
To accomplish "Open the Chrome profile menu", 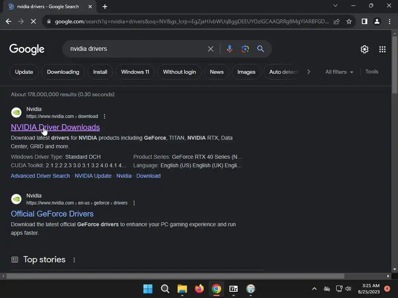I will pyautogui.click(x=377, y=22).
